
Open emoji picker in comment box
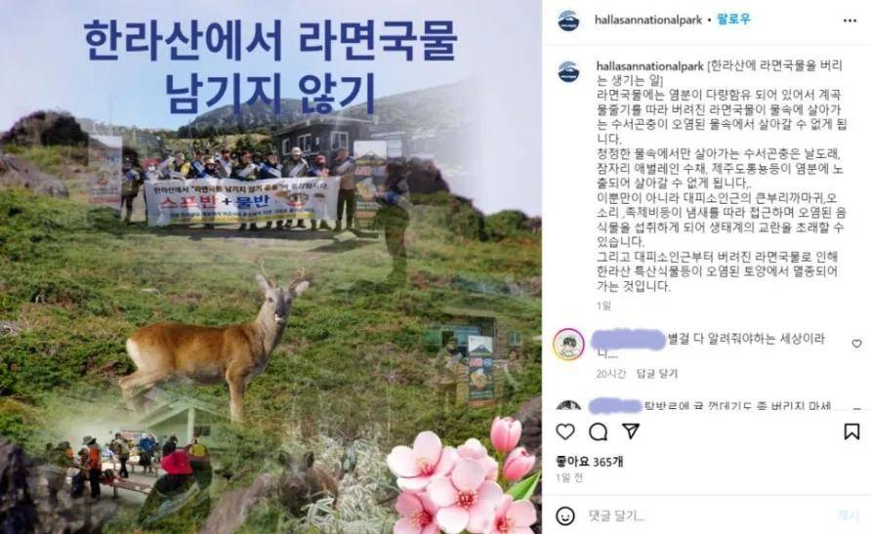(x=565, y=515)
